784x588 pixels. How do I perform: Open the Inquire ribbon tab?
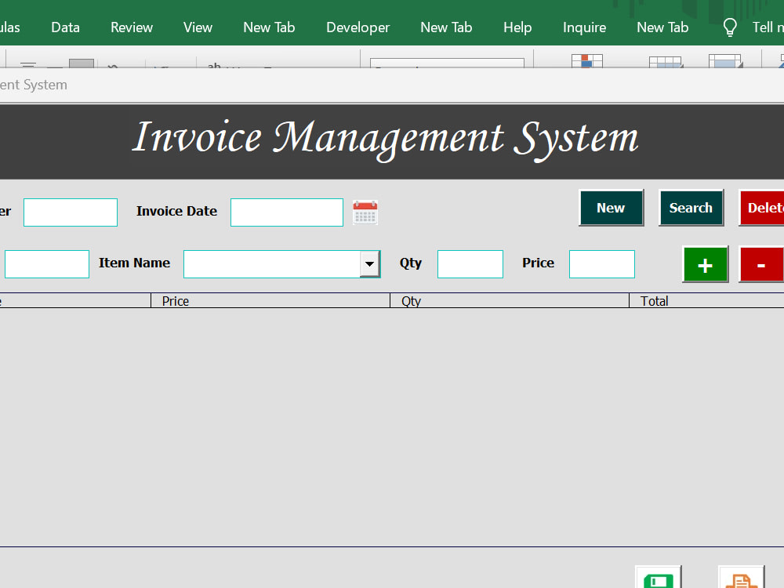(584, 27)
